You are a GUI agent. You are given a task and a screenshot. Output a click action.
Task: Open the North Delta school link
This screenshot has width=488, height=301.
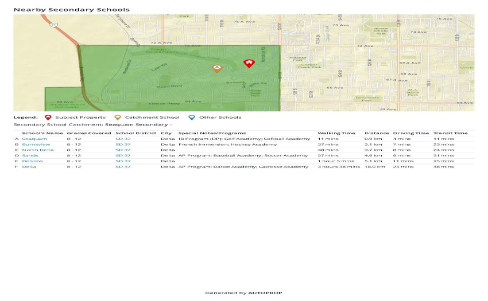click(x=38, y=150)
